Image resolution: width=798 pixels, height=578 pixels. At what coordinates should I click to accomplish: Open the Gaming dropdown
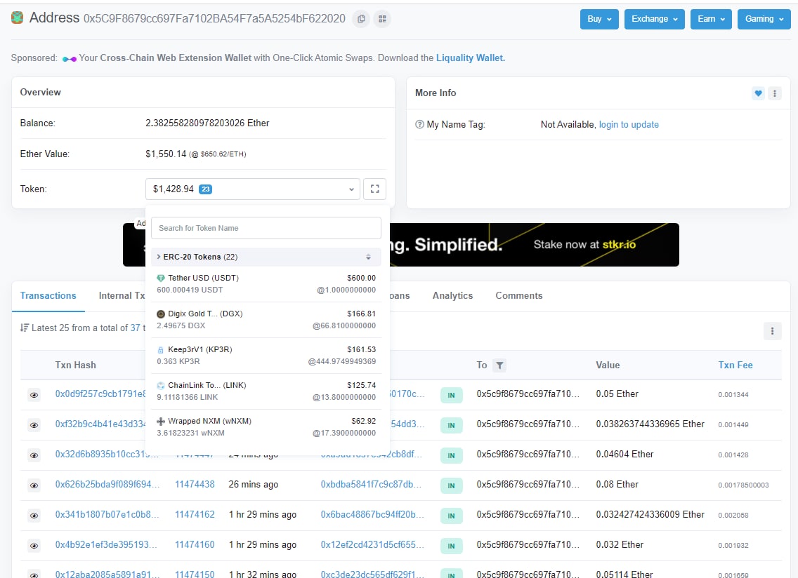pos(764,19)
